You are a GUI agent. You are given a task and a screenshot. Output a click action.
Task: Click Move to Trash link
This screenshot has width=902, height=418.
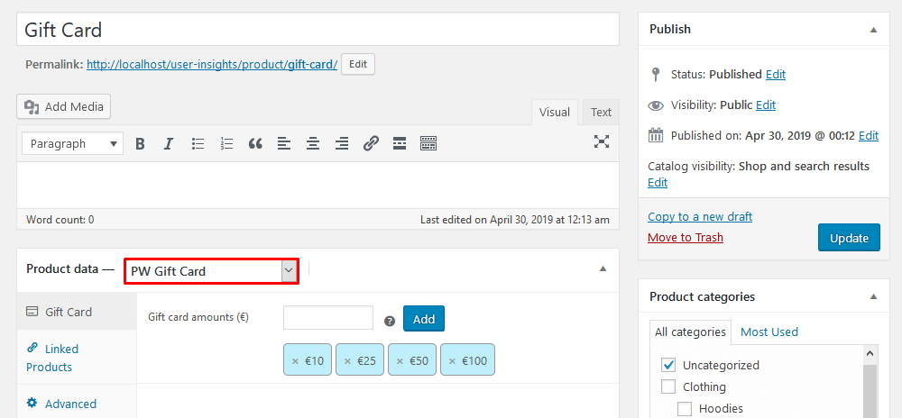tap(686, 238)
